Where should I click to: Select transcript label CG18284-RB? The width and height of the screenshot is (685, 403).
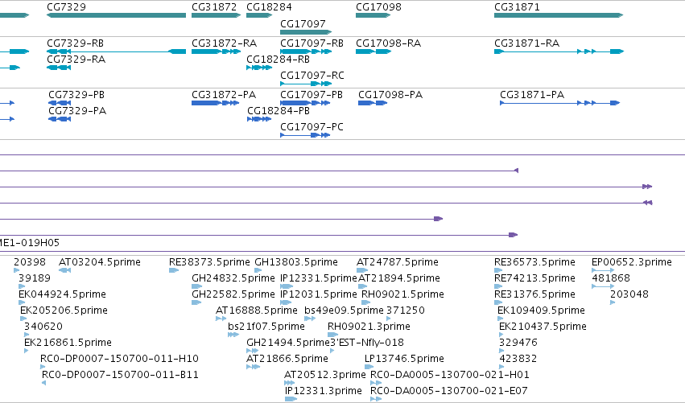(x=278, y=60)
